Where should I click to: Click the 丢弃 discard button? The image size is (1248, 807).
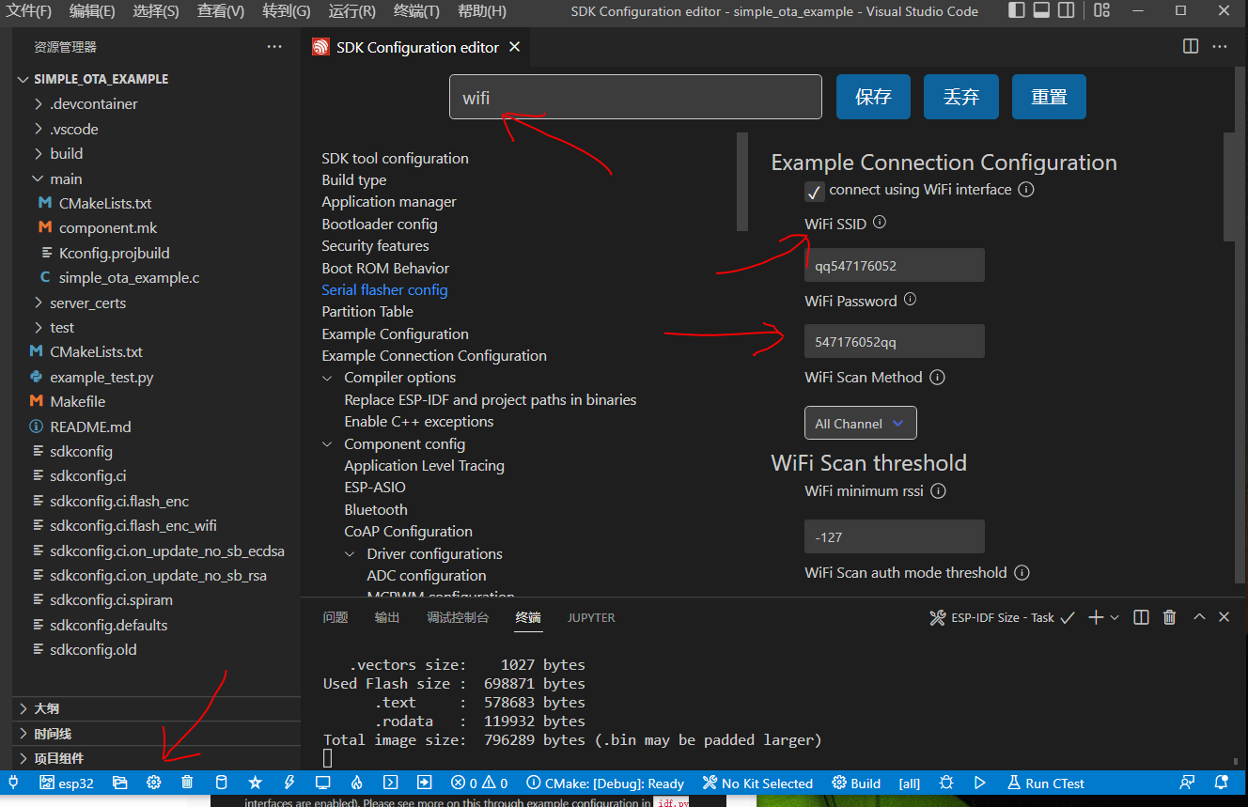tap(961, 97)
